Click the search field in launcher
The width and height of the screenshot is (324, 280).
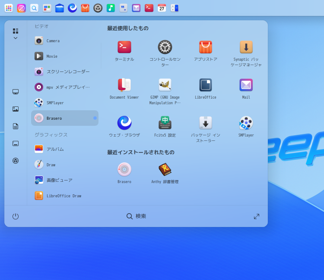137,216
